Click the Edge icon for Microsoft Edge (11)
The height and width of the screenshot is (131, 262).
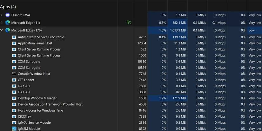point(8,23)
